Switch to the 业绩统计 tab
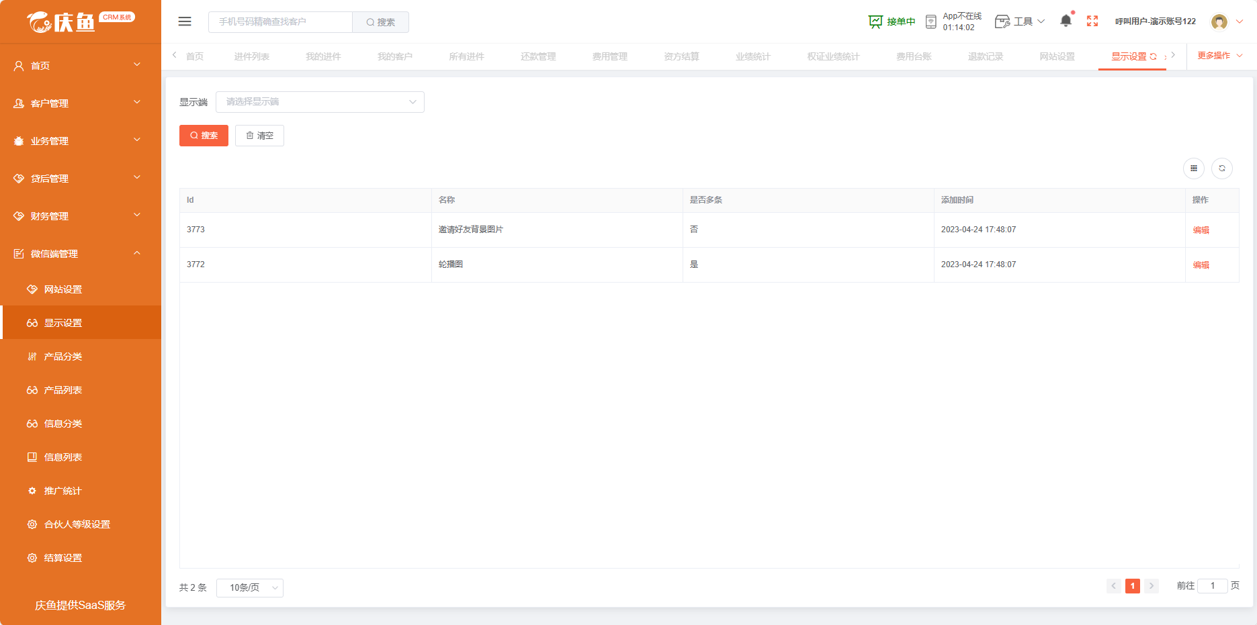 click(753, 56)
